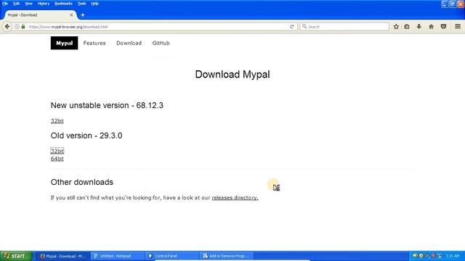The height and width of the screenshot is (261, 465).
Task: Show bookmarks list icon in toolbar
Action: (407, 27)
